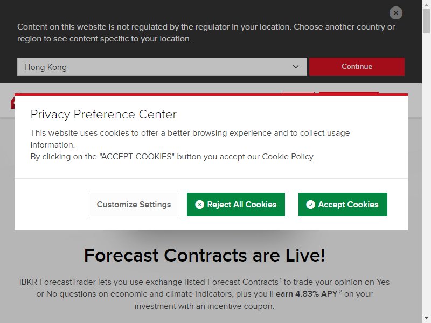
Task: Click the partially hidden red site logo
Action: point(12,102)
